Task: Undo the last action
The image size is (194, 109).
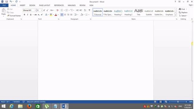Action: click(x=11, y=2)
